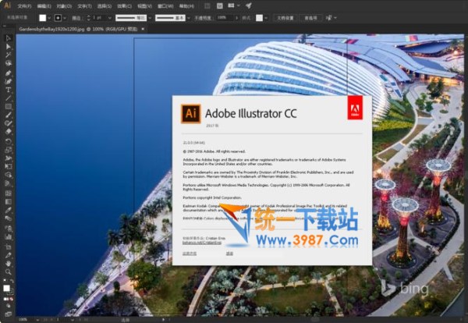
Task: Select the Mesh tool
Action: (x=8, y=193)
